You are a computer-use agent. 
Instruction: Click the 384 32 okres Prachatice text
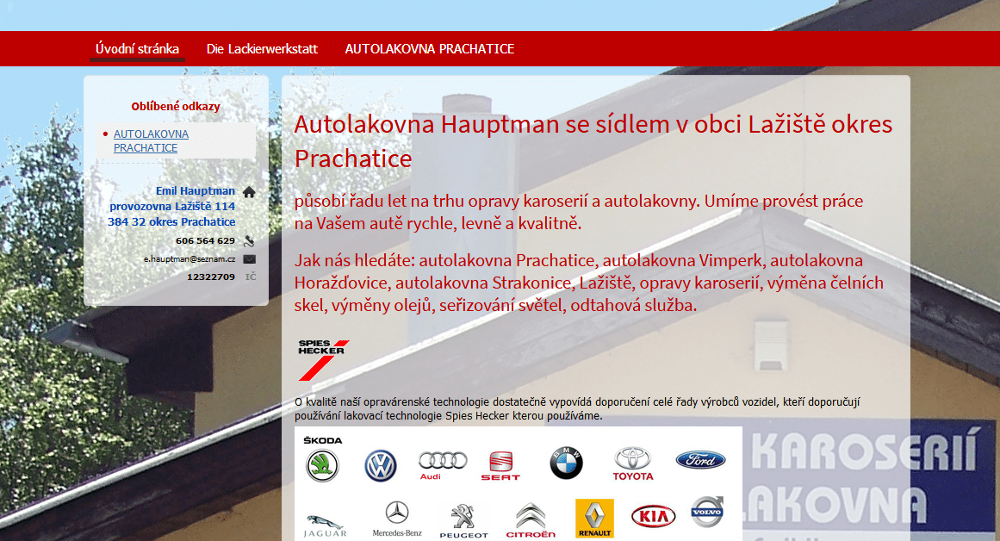tap(171, 221)
